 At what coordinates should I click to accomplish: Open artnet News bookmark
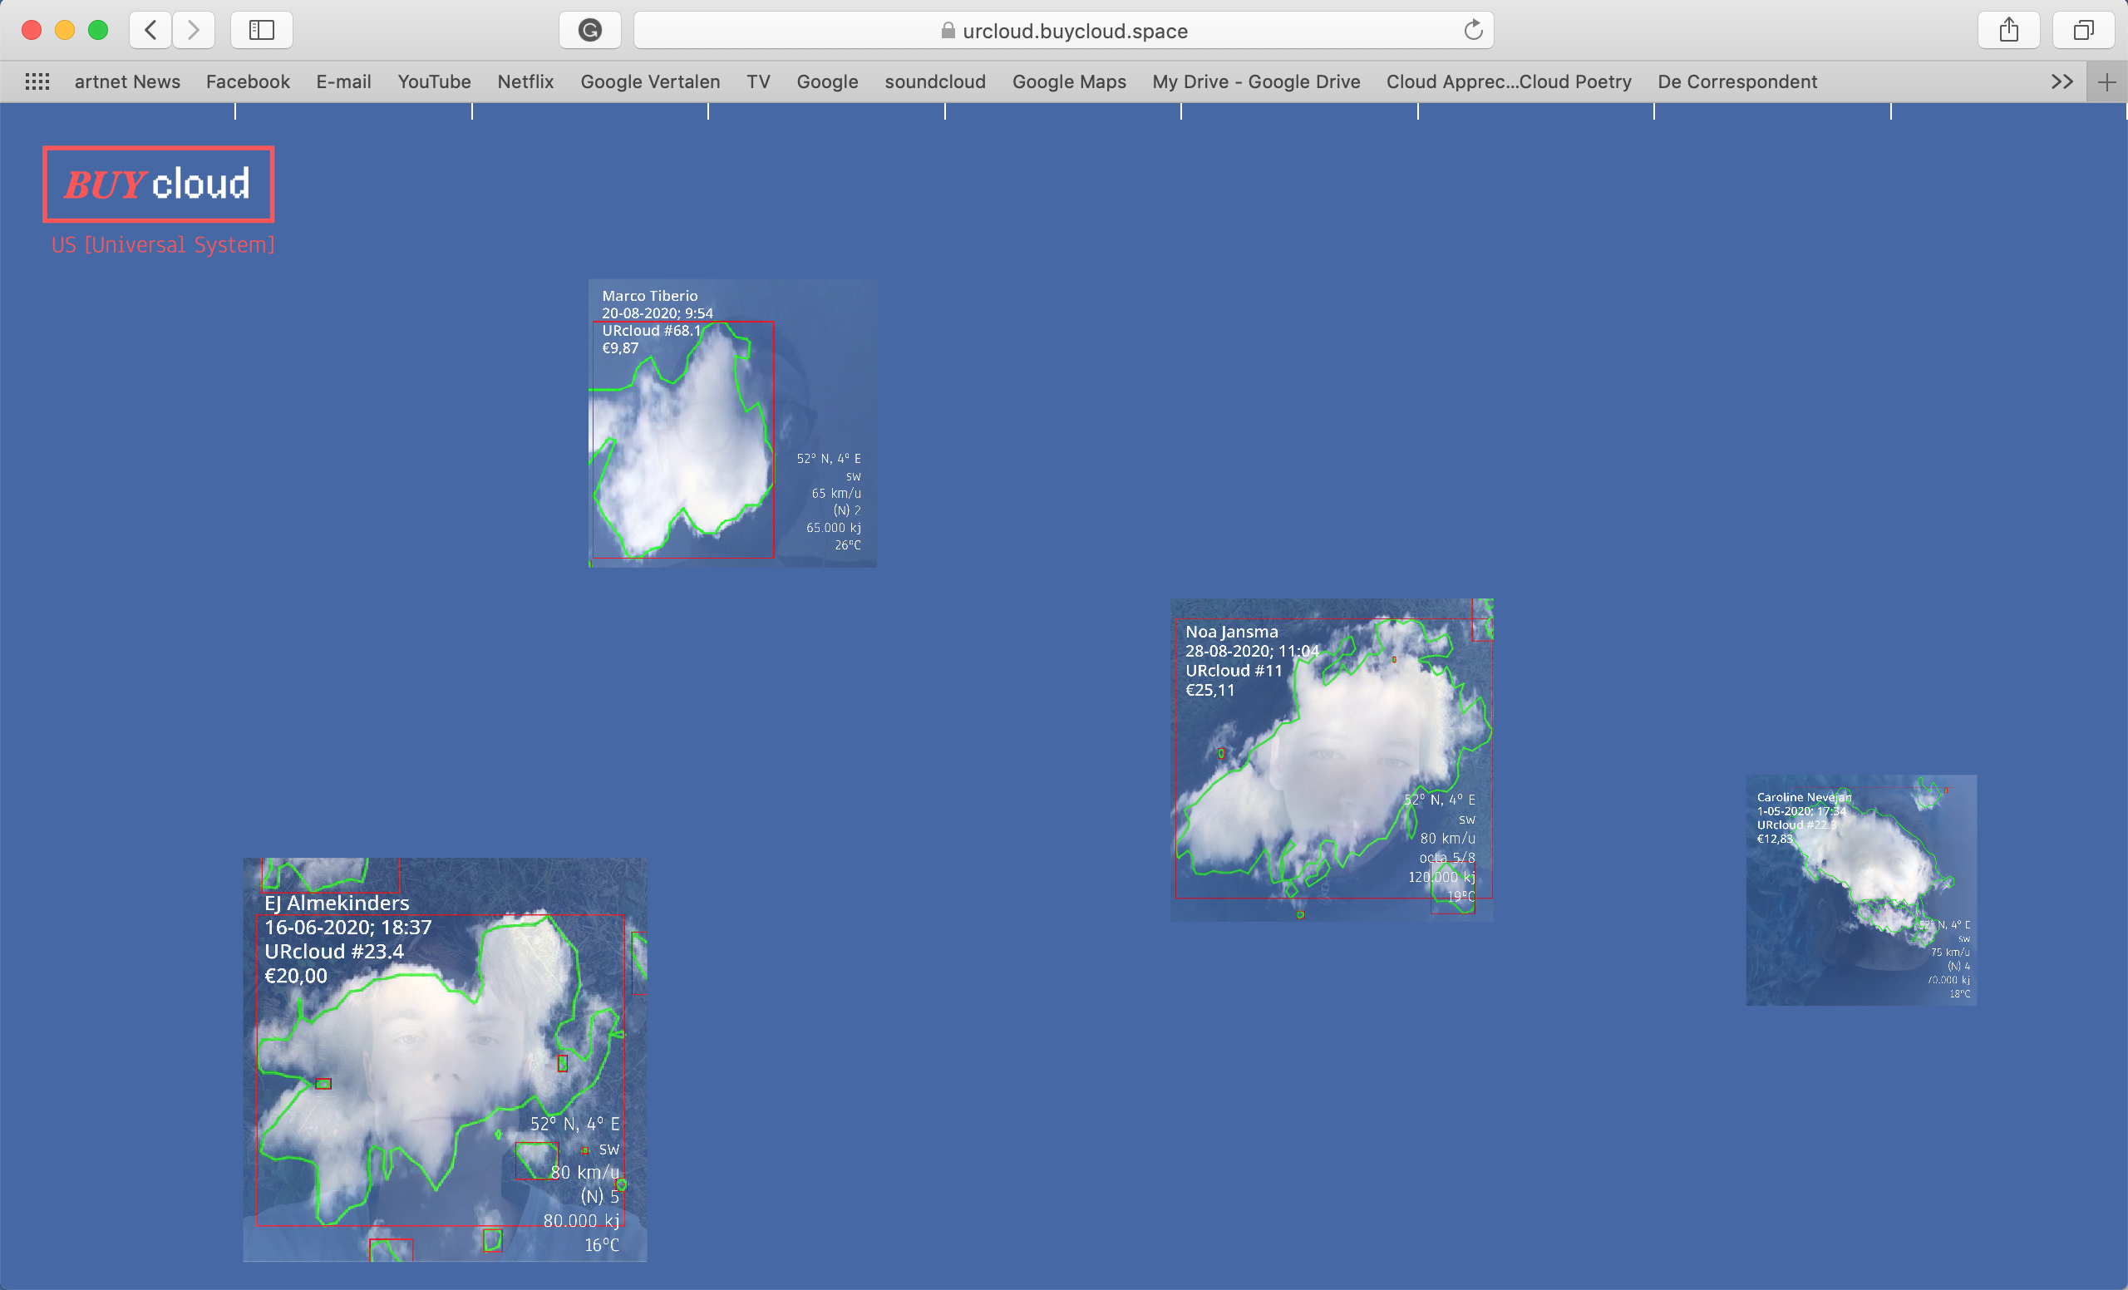127,81
